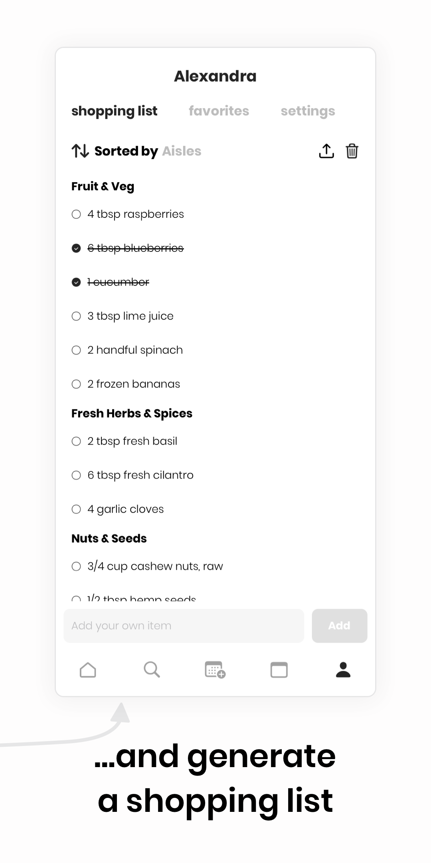Screen dimensions: 431x863
Task: Tap the Add button
Action: tap(340, 626)
